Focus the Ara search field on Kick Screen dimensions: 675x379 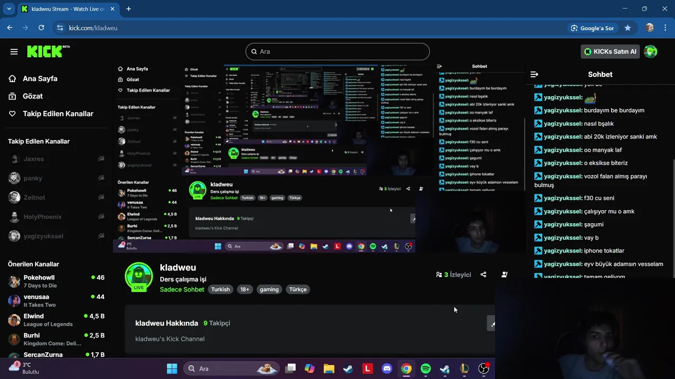tap(337, 52)
